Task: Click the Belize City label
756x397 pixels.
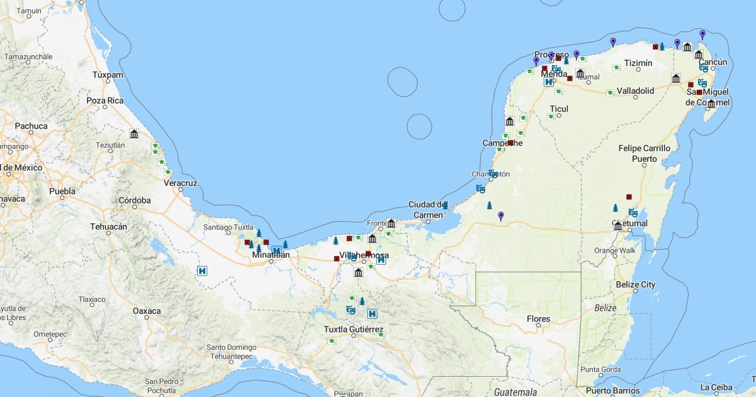Action: coord(635,285)
